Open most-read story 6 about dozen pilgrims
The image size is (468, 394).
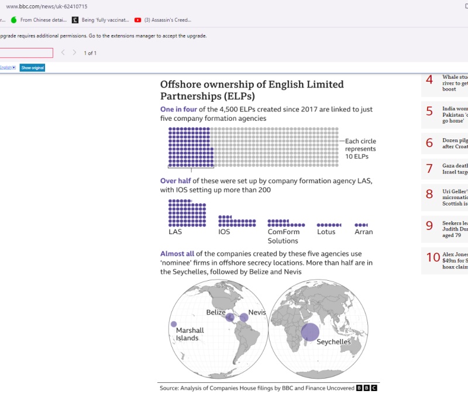point(455,144)
